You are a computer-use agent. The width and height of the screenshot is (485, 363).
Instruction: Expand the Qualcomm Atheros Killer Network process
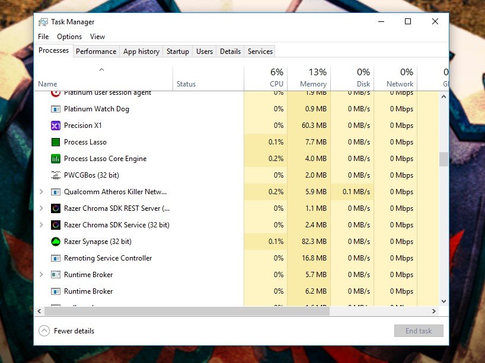(x=41, y=192)
